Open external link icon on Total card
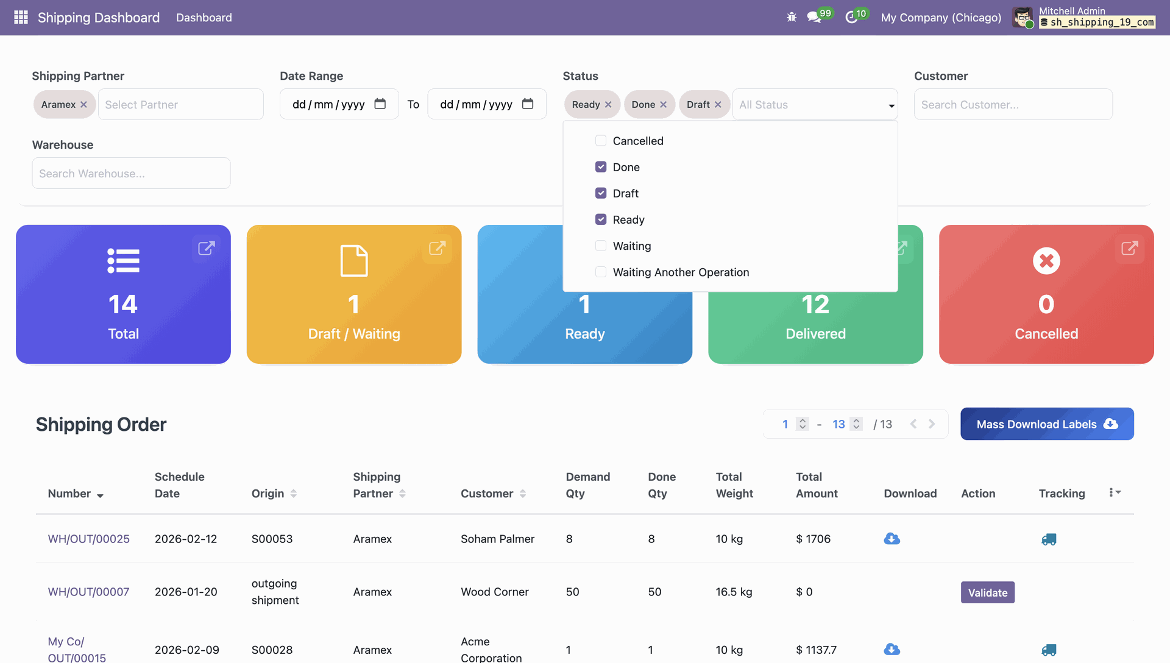The image size is (1170, 663). coord(207,248)
